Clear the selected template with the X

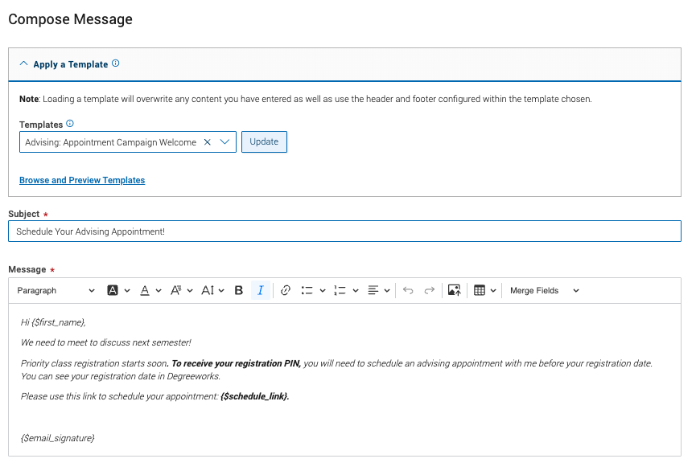pyautogui.click(x=208, y=142)
